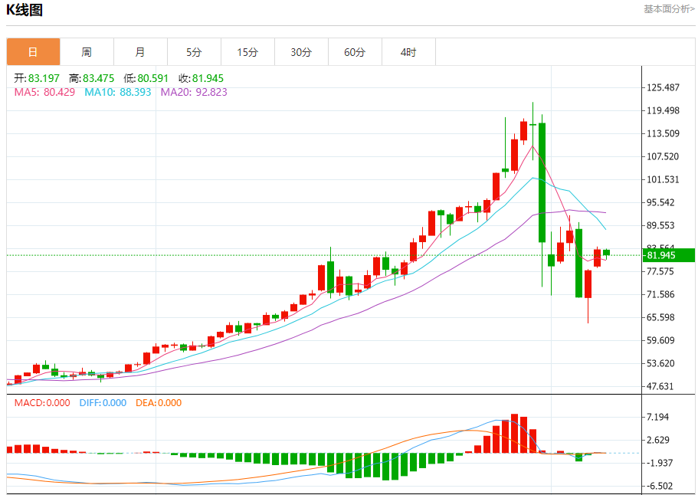This screenshot has width=698, height=495.
Task: Click the DIFF indicator label
Action: click(x=103, y=402)
